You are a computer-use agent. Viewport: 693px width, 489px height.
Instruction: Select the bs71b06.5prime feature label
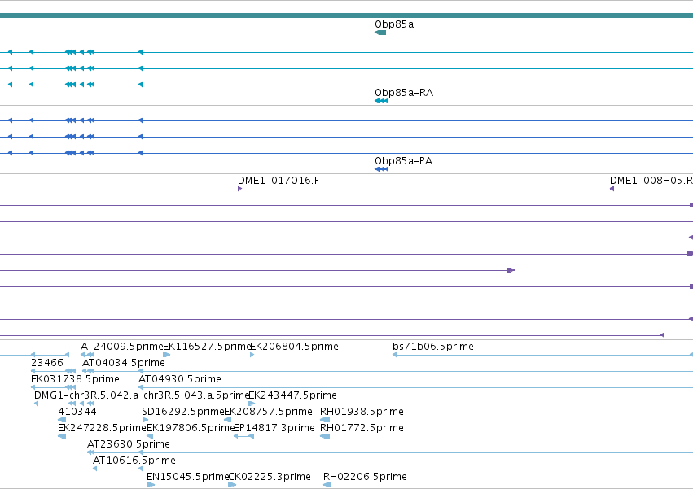click(x=433, y=347)
